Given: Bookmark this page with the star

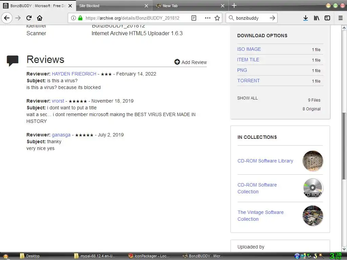Looking at the screenshot, I should tap(217, 18).
